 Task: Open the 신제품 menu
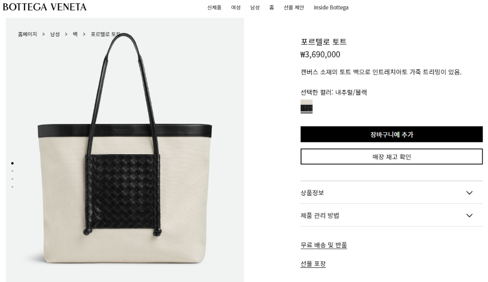(x=214, y=7)
